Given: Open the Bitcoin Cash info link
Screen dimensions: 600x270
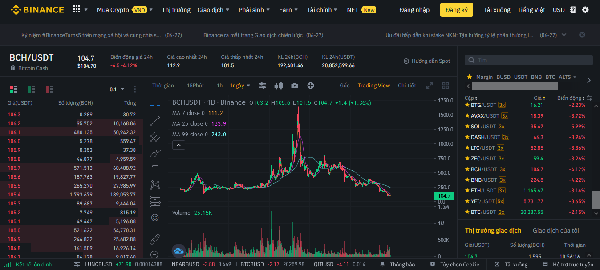Looking at the screenshot, I should coord(33,68).
